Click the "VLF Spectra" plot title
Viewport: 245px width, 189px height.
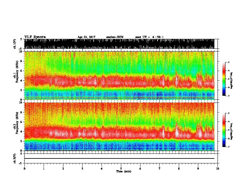[x=35, y=37]
